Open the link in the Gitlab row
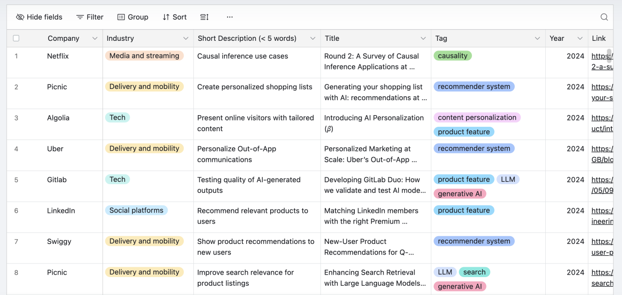 click(x=602, y=185)
